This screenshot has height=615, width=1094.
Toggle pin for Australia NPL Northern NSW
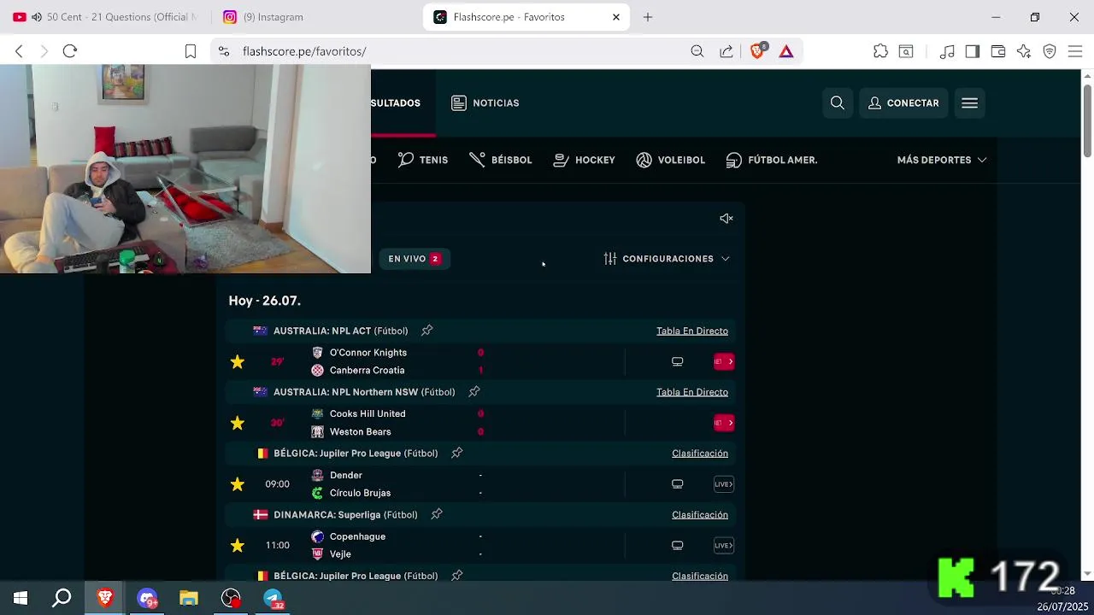tap(474, 392)
